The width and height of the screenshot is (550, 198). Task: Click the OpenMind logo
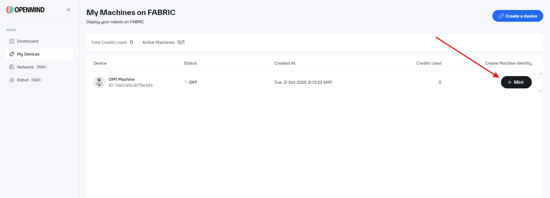coord(26,10)
